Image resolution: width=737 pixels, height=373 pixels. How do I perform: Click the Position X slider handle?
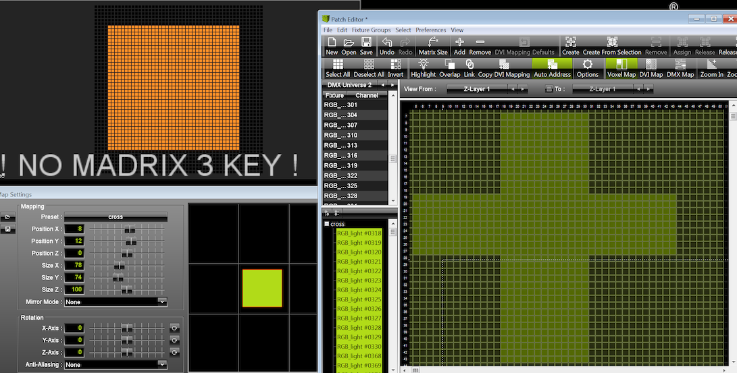point(130,229)
